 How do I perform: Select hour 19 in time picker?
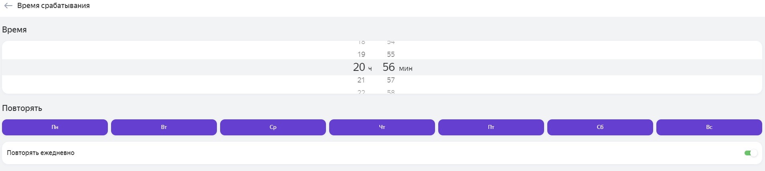[x=361, y=54]
